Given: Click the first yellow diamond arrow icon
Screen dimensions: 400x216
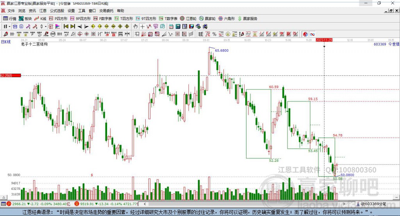Looking at the screenshot, I should [x=93, y=27].
